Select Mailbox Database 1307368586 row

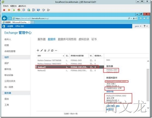pos(70,60)
